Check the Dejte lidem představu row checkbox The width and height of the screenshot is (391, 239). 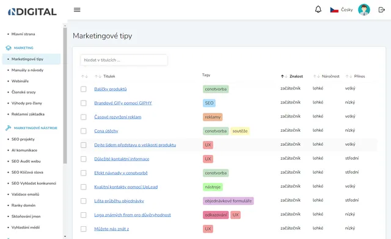coord(84,145)
